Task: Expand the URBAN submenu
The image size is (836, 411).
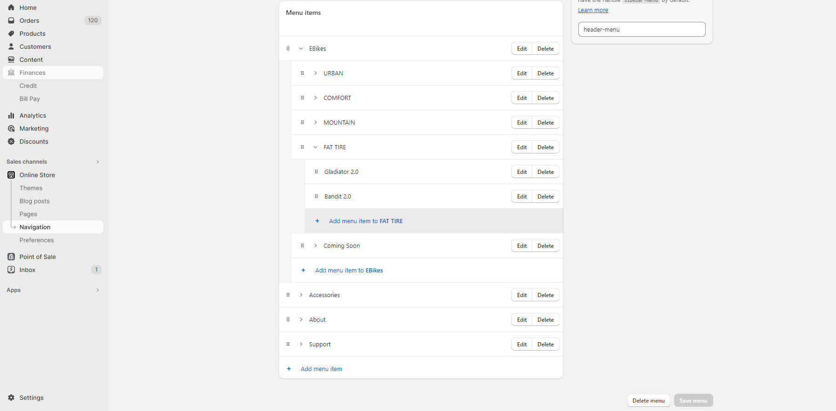Action: point(315,73)
